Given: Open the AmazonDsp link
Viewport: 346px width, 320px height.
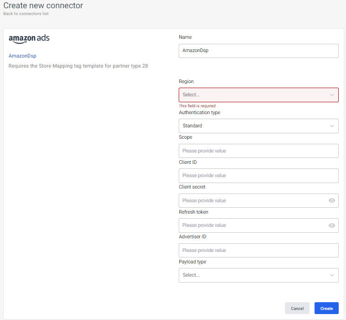Looking at the screenshot, I should [x=22, y=56].
